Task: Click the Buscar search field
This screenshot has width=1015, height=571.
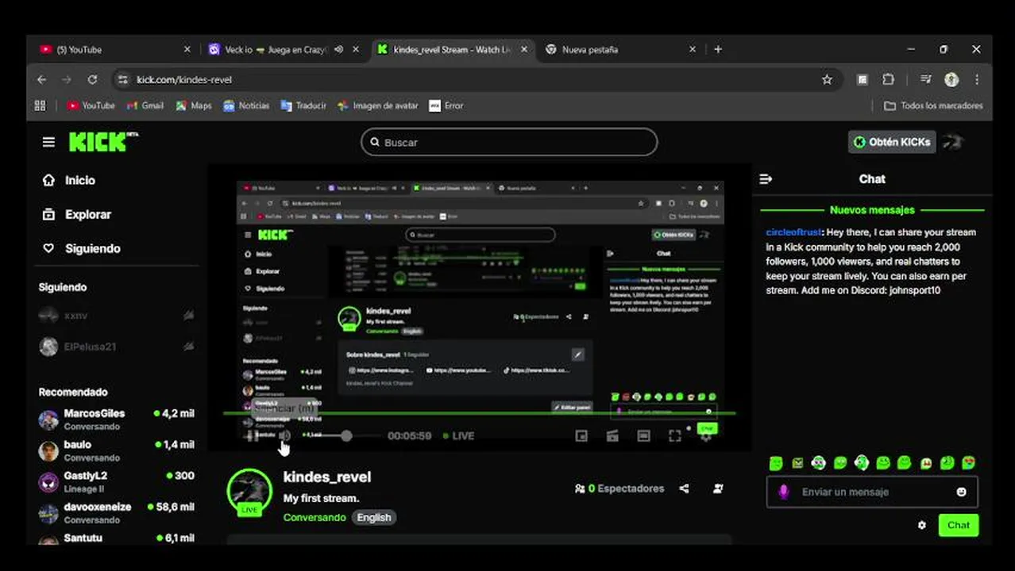Action: [x=509, y=142]
